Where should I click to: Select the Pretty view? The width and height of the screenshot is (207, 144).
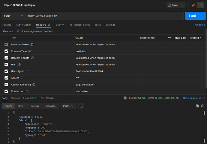coord(8,106)
